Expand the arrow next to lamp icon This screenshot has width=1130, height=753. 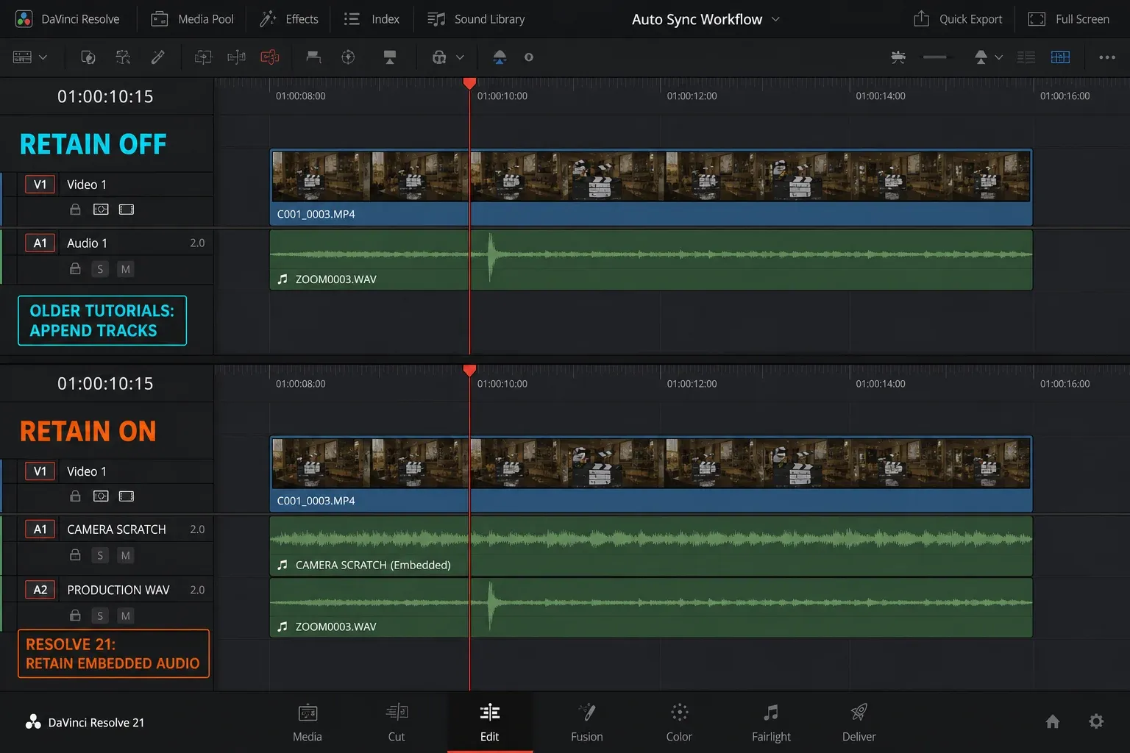(998, 57)
